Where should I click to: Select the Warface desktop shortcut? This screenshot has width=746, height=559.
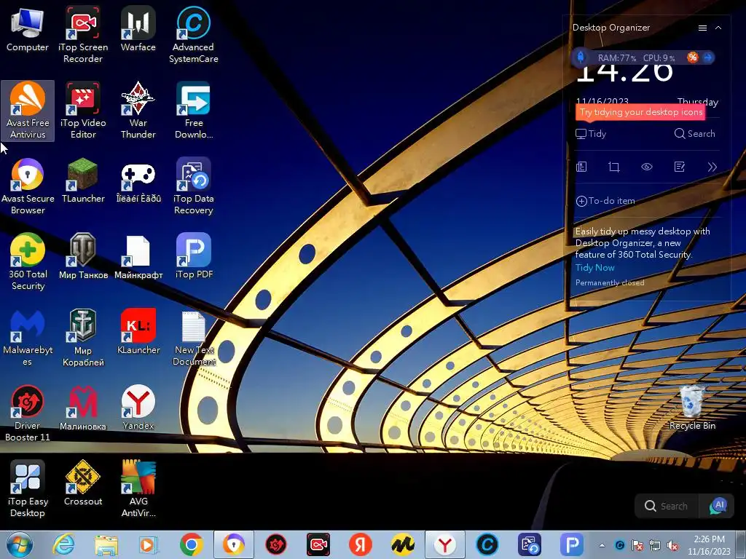(x=138, y=29)
